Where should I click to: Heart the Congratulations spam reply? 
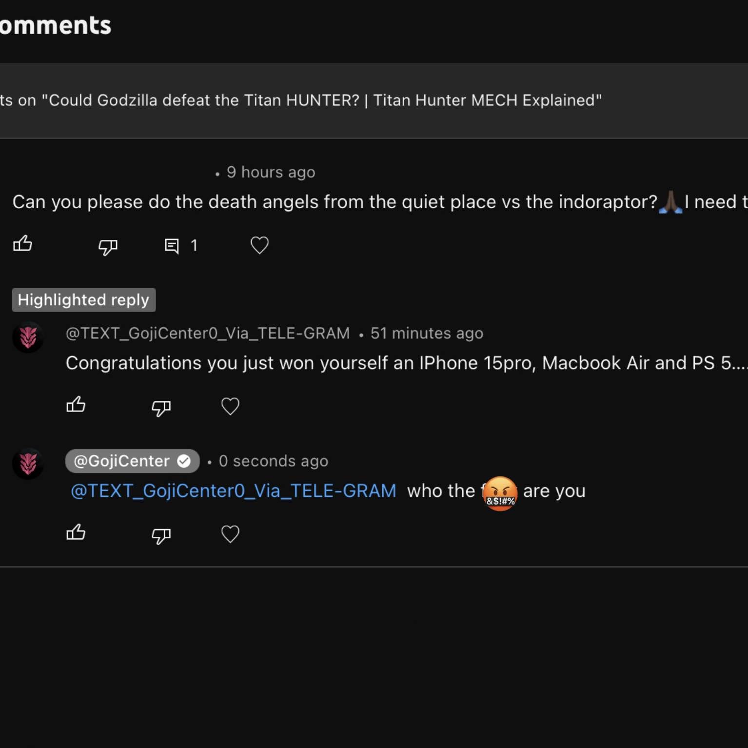[x=230, y=406]
